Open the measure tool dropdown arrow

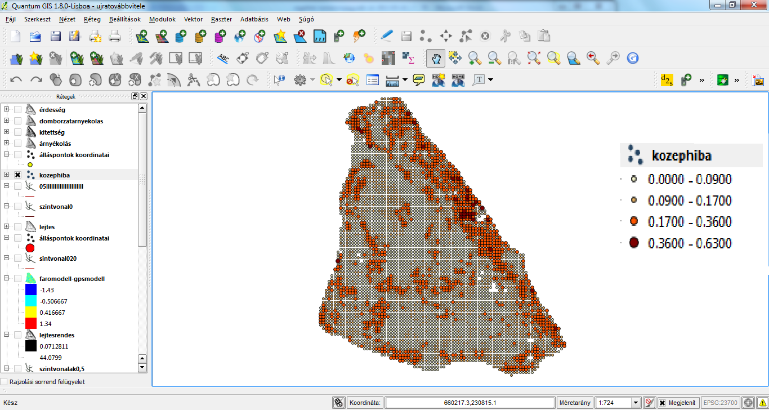(405, 80)
